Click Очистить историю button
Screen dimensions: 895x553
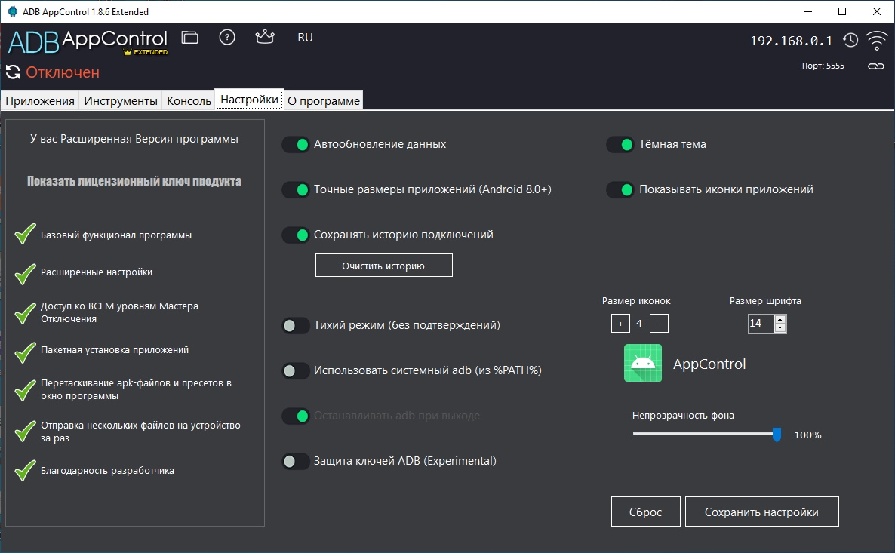(x=383, y=266)
